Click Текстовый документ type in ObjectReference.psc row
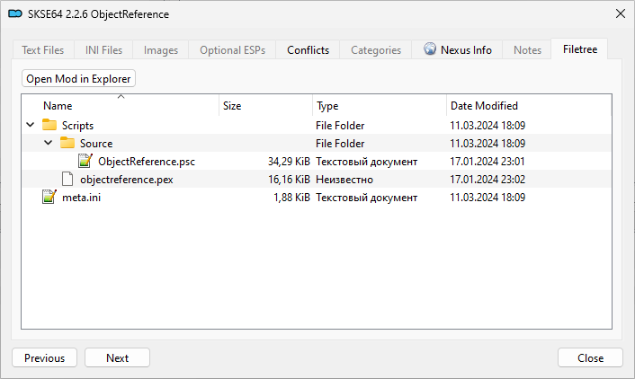635x379 pixels. [366, 162]
